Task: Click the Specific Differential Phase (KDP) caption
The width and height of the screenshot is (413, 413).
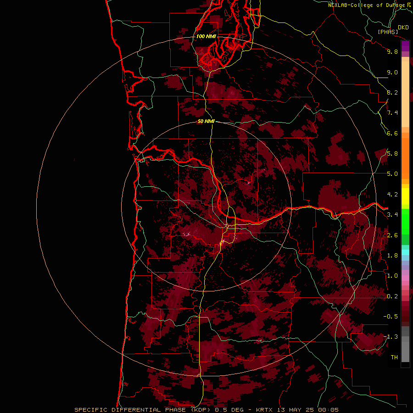Action: [144, 410]
